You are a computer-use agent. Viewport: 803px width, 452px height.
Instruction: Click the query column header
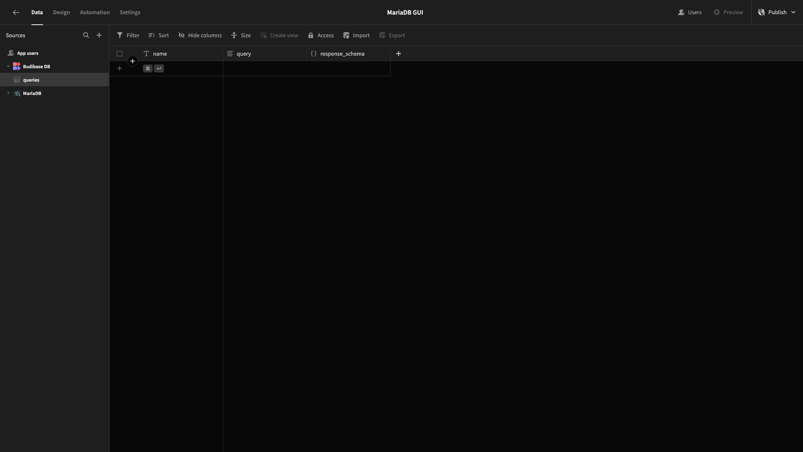point(265,54)
